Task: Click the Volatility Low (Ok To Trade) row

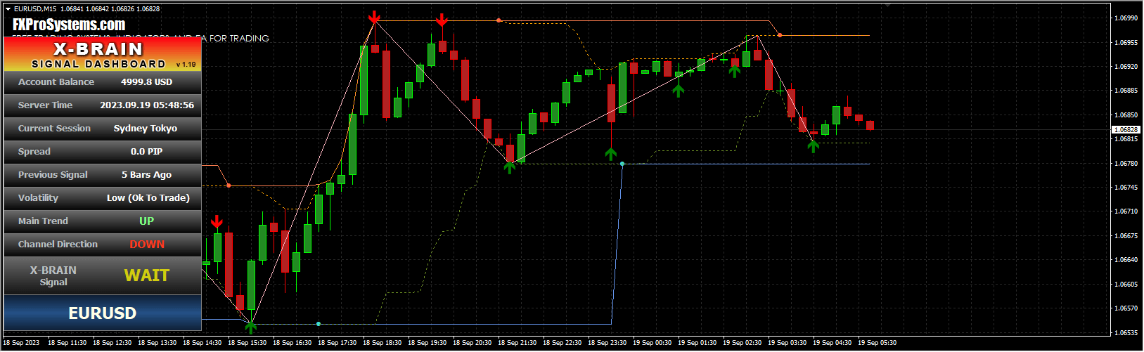Action: pyautogui.click(x=103, y=198)
